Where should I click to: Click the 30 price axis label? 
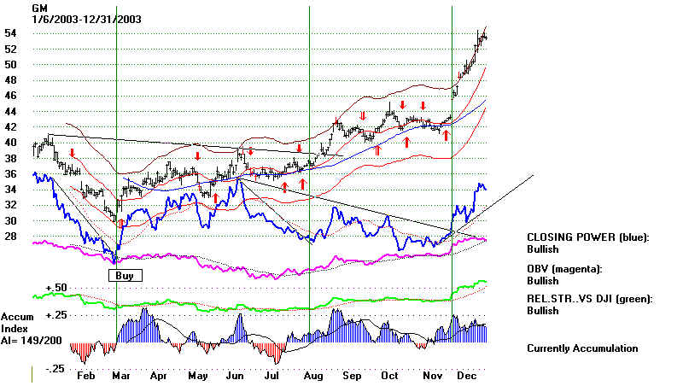click(10, 220)
